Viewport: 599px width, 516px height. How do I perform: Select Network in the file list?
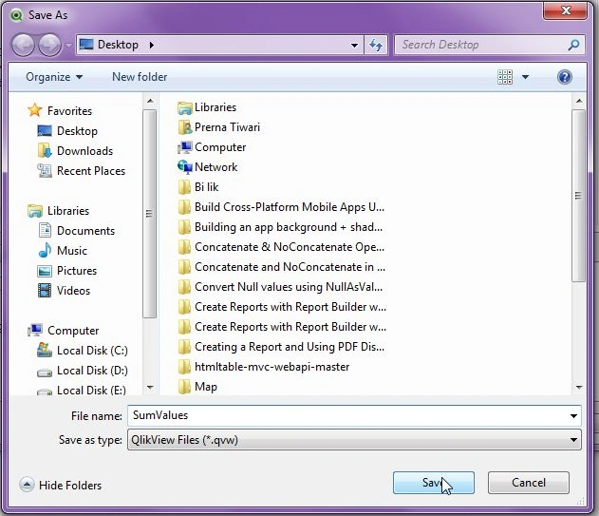click(208, 166)
